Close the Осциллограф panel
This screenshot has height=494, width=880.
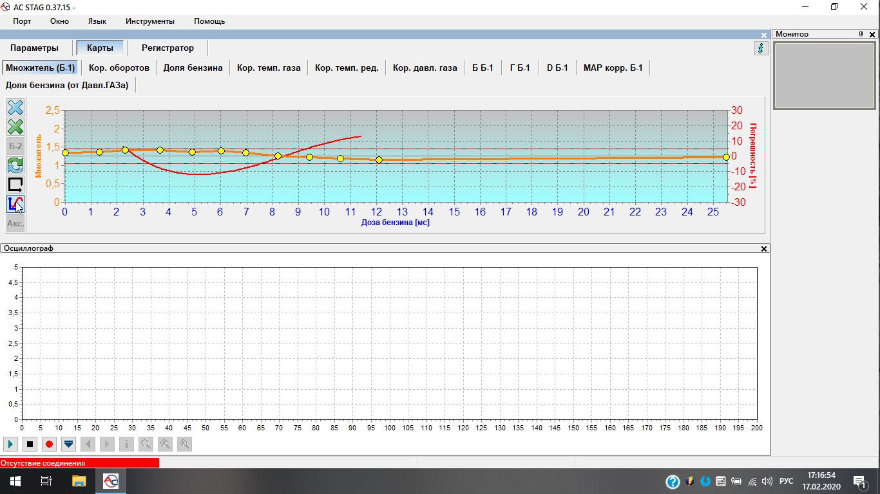point(764,248)
